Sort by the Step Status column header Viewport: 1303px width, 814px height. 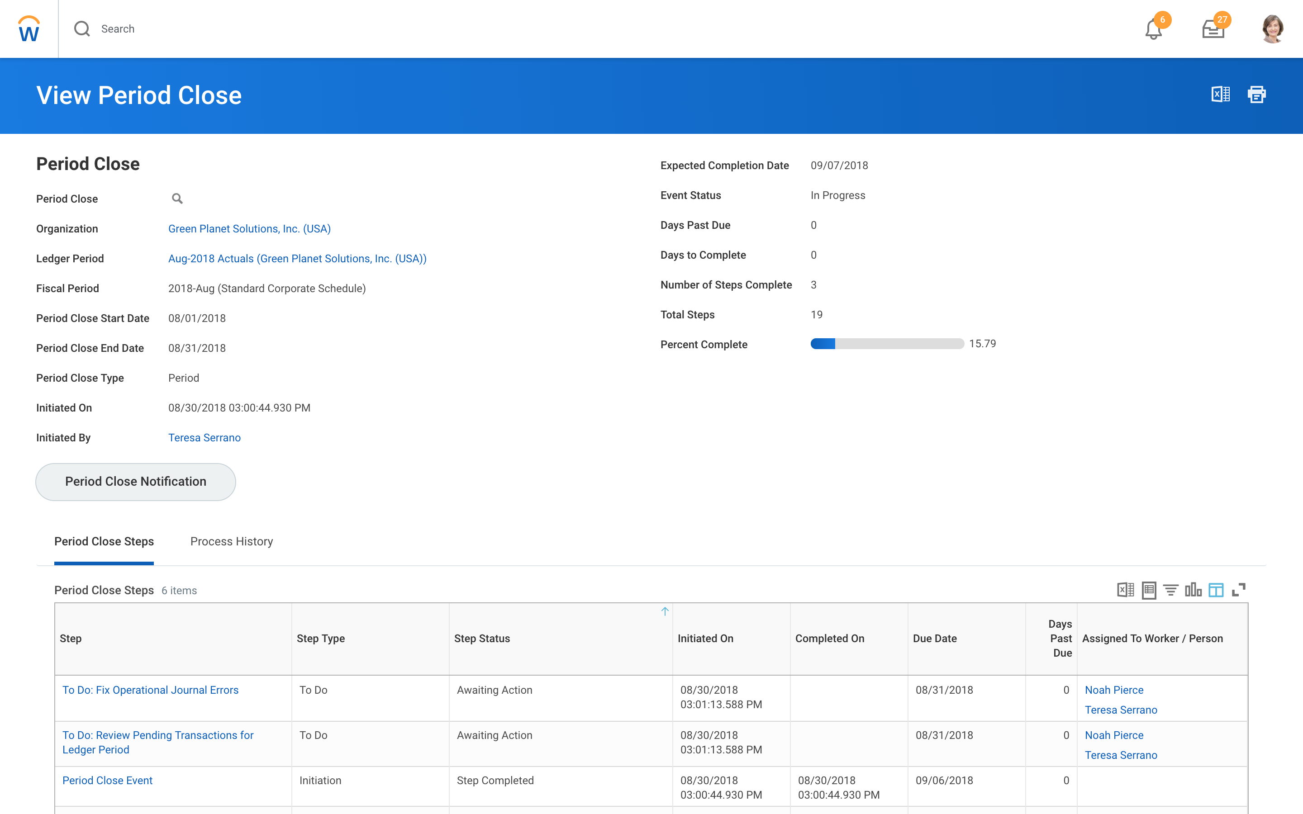tap(482, 639)
